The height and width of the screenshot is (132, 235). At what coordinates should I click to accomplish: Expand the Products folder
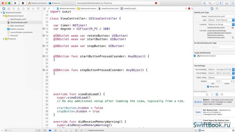point(4,39)
